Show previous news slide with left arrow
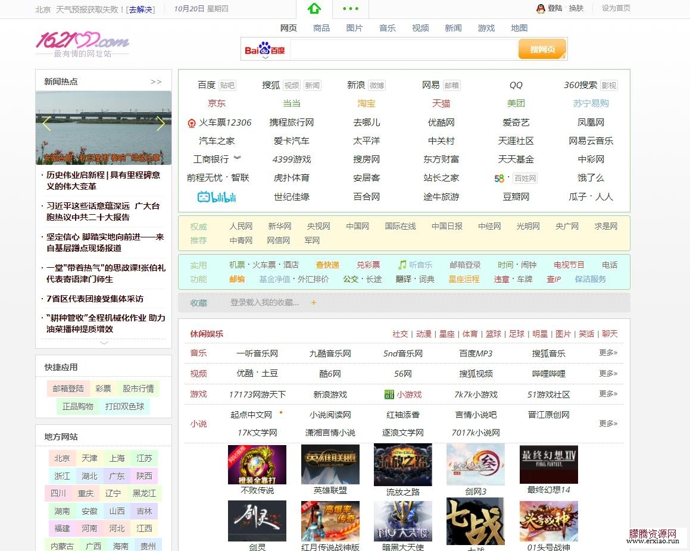This screenshot has width=690, height=551. pos(46,124)
